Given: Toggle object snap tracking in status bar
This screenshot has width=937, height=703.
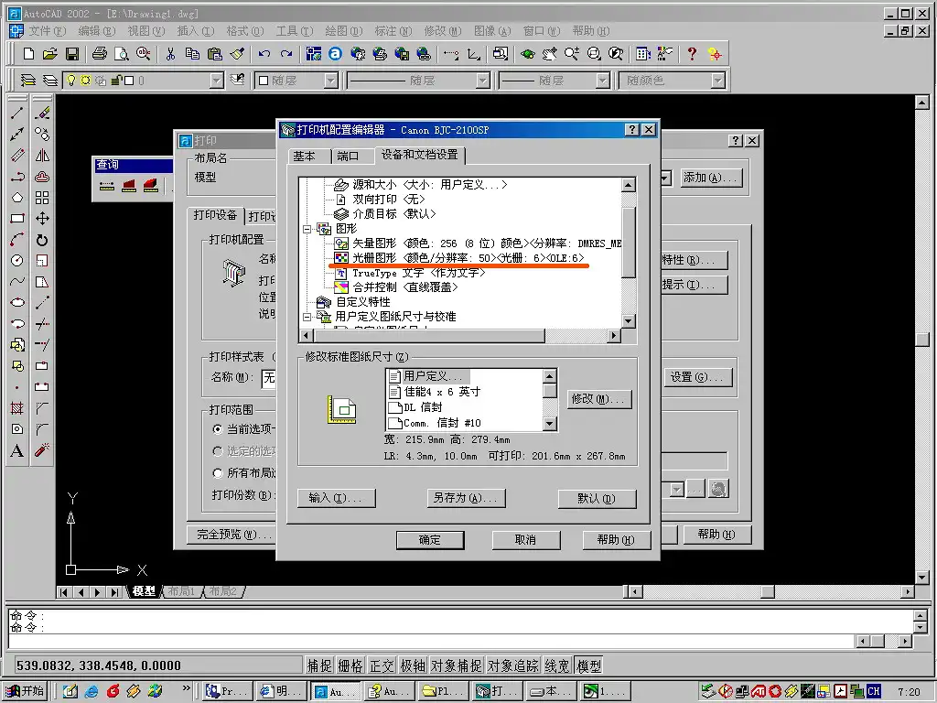Looking at the screenshot, I should [x=512, y=665].
